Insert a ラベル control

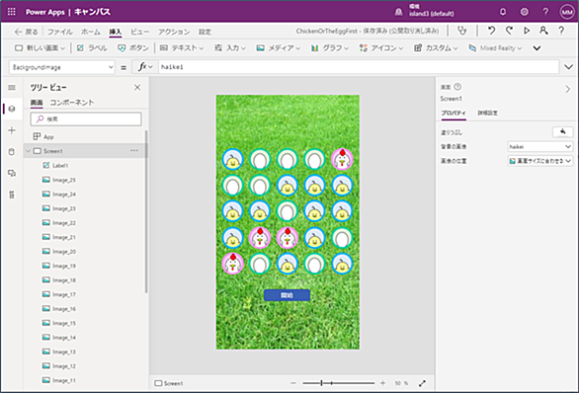[x=92, y=48]
